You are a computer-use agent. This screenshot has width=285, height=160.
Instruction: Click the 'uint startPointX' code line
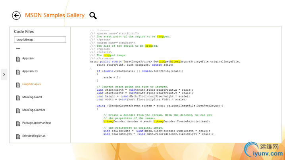145,90
